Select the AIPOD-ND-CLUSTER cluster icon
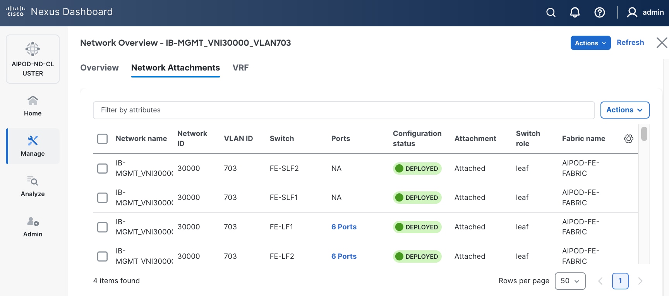The image size is (669, 296). [x=33, y=49]
